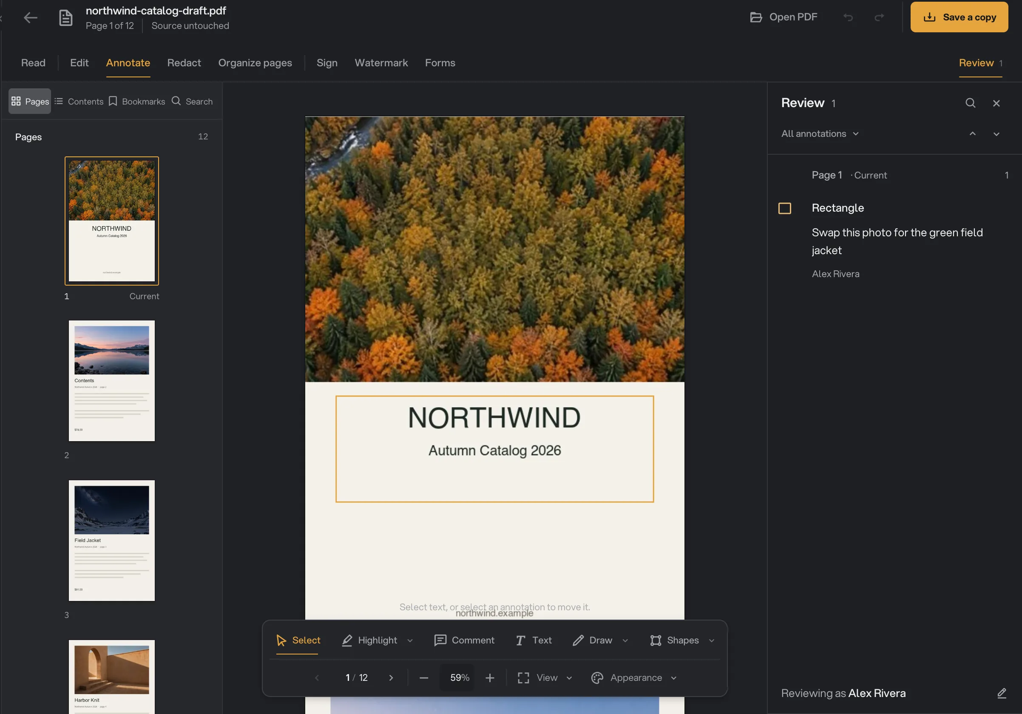Image resolution: width=1022 pixels, height=714 pixels.
Task: Click the document file icon beside filename
Action: pos(66,18)
